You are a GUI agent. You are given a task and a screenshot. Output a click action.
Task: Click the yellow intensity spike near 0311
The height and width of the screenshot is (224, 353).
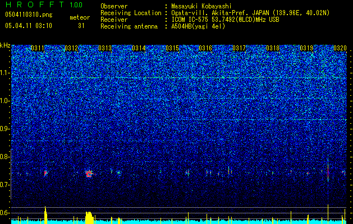(45, 215)
